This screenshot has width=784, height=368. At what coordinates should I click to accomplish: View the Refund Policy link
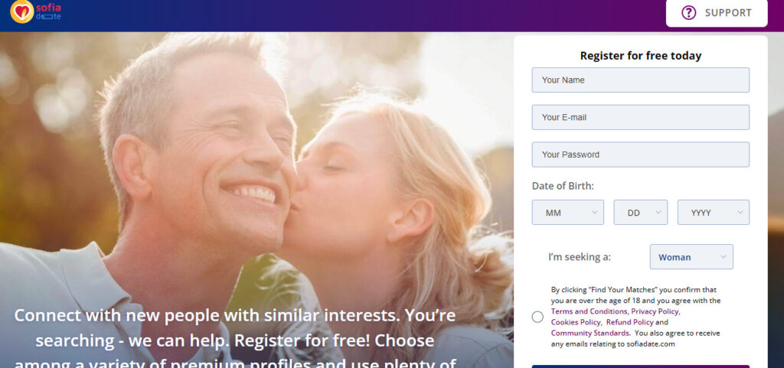click(629, 322)
